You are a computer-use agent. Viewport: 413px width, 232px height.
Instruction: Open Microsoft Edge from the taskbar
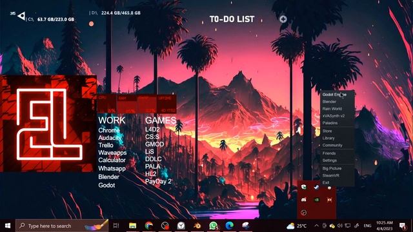click(x=230, y=226)
